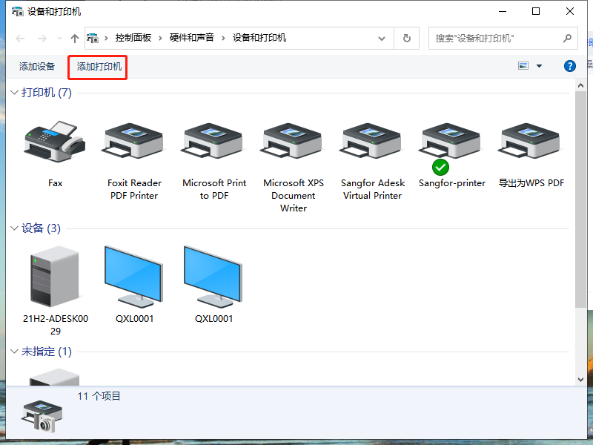Open the address bar history dropdown
Viewport: 593px width, 445px height.
382,39
